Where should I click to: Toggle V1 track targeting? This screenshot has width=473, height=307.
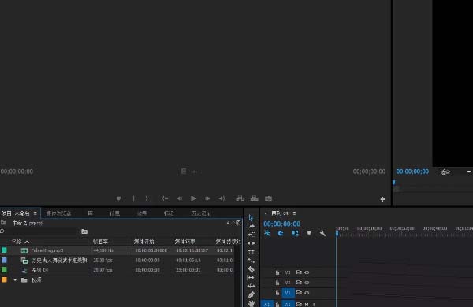[x=288, y=293]
